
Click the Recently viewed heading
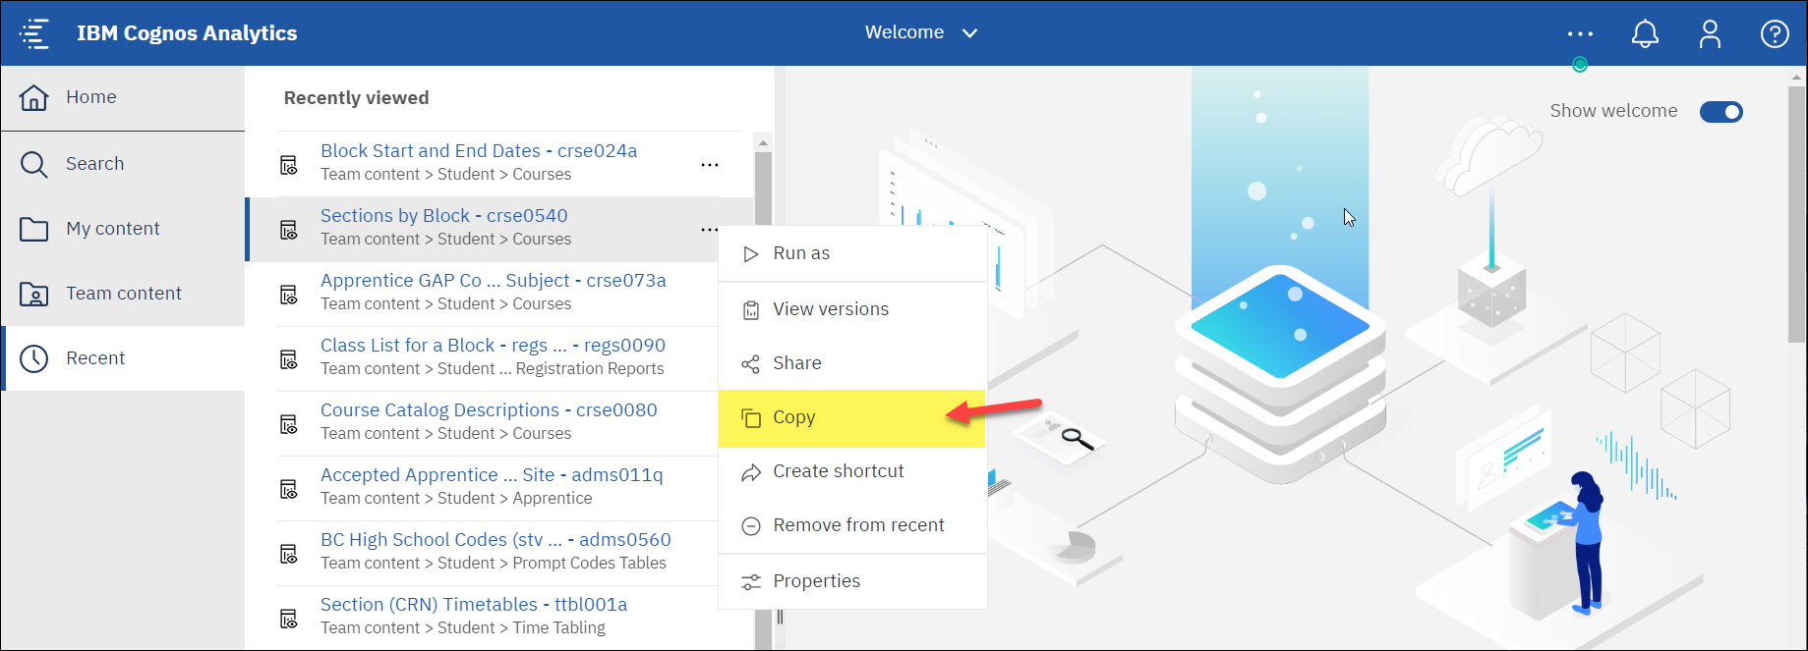[356, 98]
